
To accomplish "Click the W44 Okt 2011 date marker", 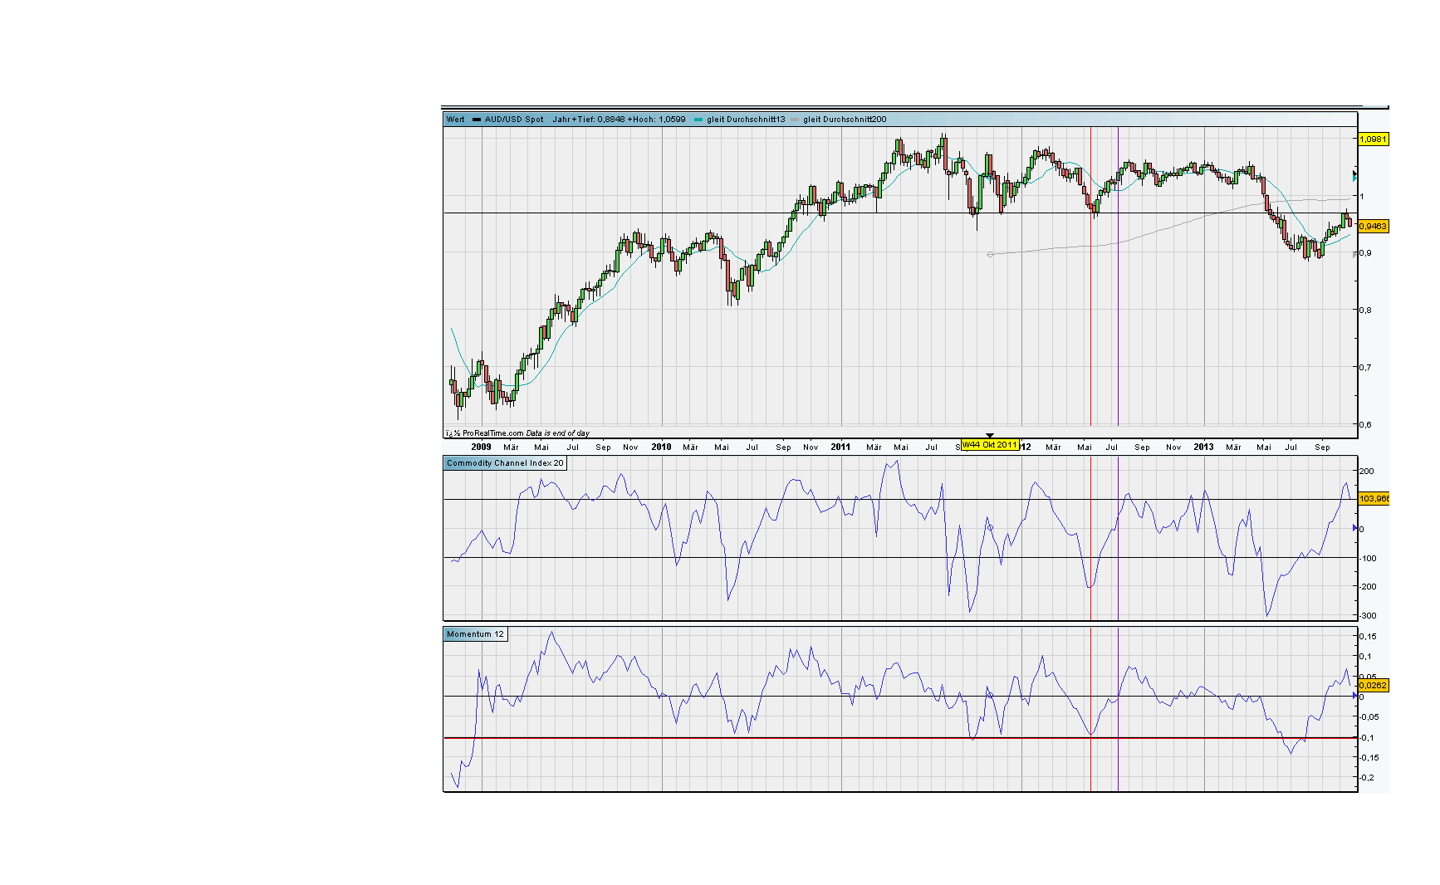I will pos(989,445).
